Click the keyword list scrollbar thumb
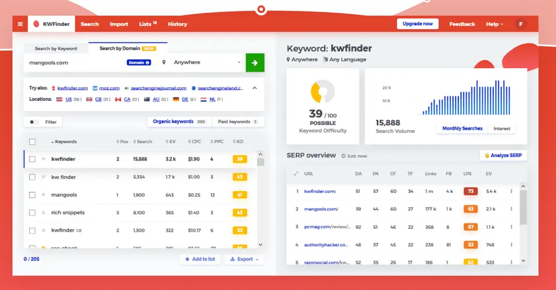This screenshot has width=556, height=290. tap(261, 162)
